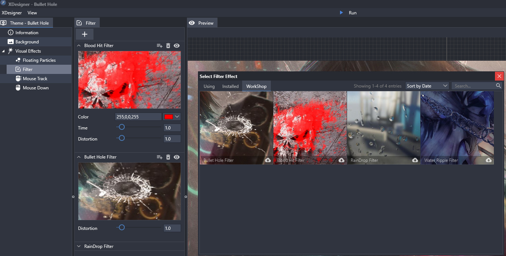Select the Bullet Hole Filter thumbnail
This screenshot has width=506, height=256.
[x=236, y=127]
